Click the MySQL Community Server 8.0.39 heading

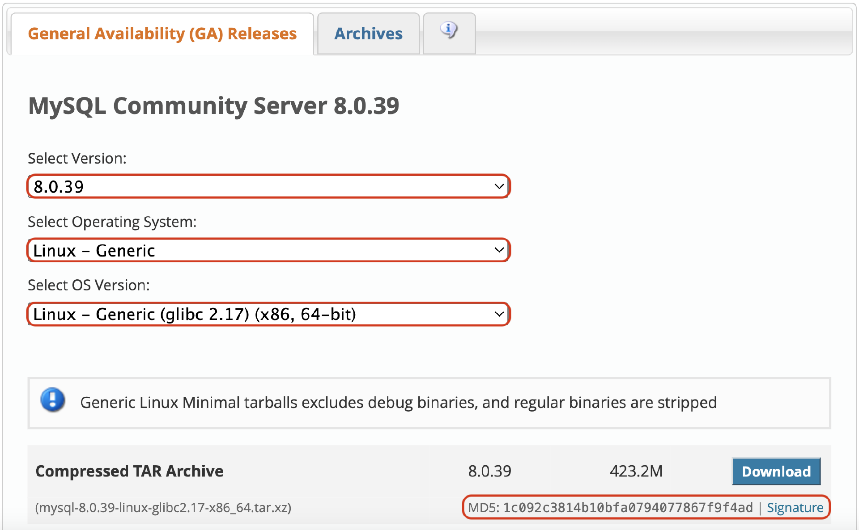point(213,106)
